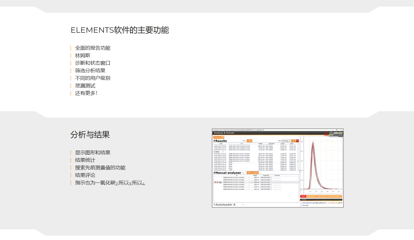Uncheck the High Carbon checkbox
Viewport: 414px width, 240px height.
(x=314, y=203)
